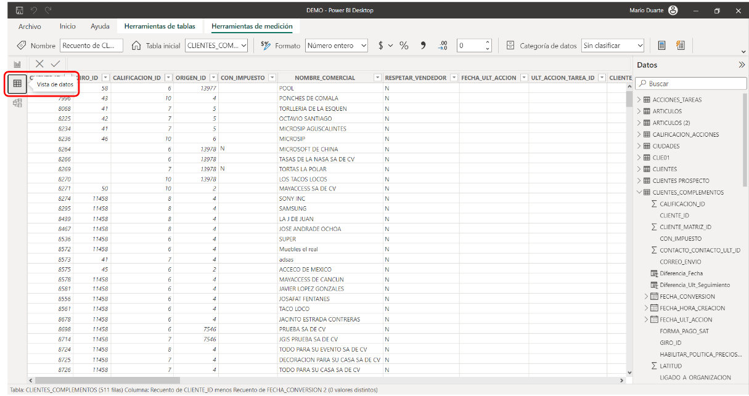Click decimal places number field
The height and width of the screenshot is (396, 749).
click(470, 46)
